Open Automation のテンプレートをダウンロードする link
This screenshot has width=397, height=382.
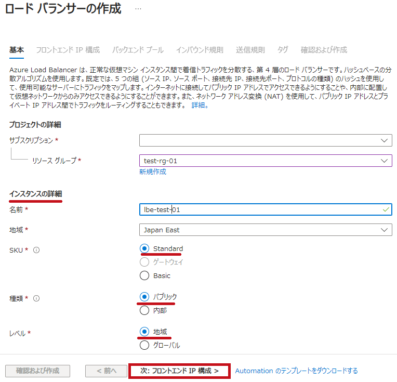point(297,371)
